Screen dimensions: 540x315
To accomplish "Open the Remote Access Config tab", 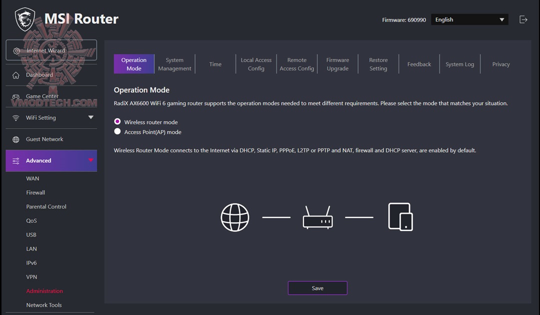I will coord(296,64).
